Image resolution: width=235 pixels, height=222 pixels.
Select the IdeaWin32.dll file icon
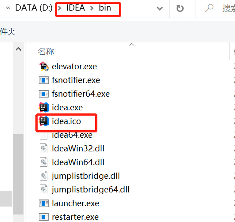pyautogui.click(x=44, y=148)
